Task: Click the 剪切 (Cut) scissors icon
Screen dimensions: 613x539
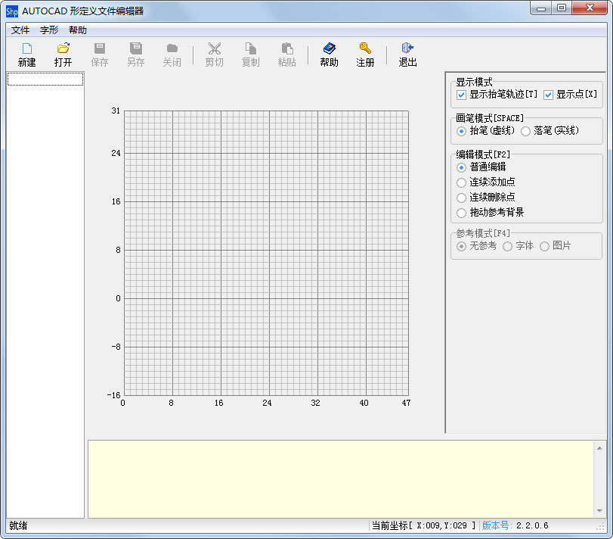Action: (x=214, y=55)
